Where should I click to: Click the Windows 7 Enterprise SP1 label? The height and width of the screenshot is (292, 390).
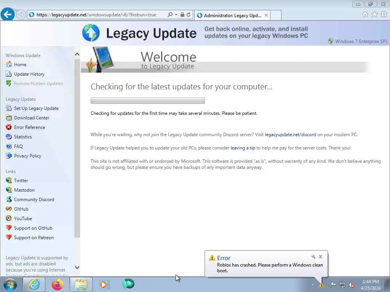361,41
